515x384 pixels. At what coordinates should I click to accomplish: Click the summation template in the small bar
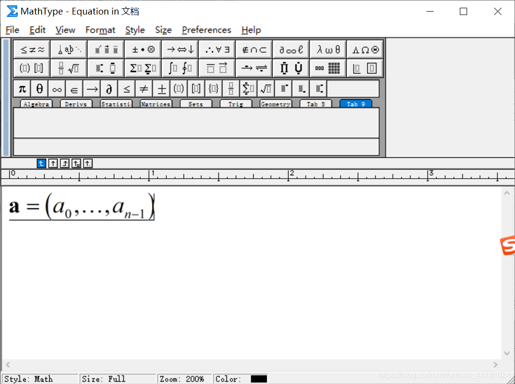[248, 88]
